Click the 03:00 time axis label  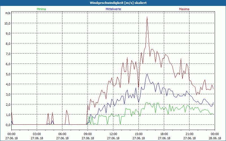(x=37, y=134)
